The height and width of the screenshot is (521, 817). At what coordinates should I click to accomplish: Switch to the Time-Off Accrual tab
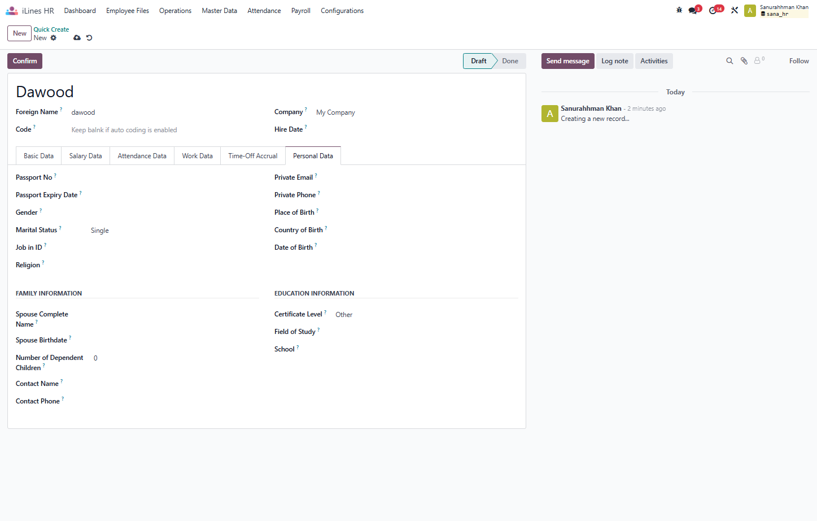253,156
